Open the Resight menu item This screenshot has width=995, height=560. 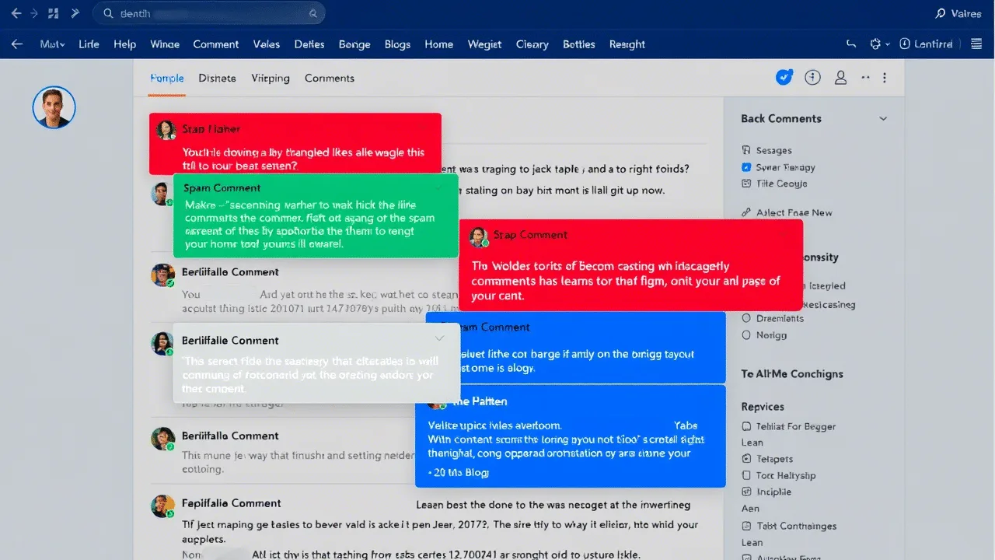627,44
